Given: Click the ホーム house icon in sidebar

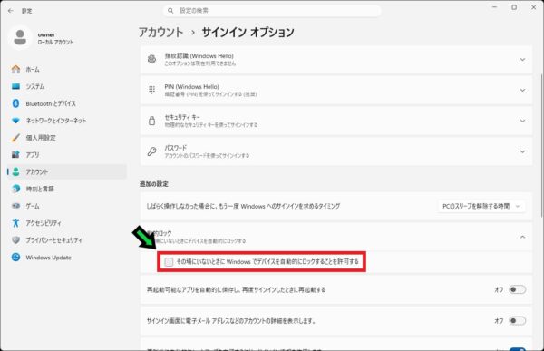Looking at the screenshot, I should (15, 69).
